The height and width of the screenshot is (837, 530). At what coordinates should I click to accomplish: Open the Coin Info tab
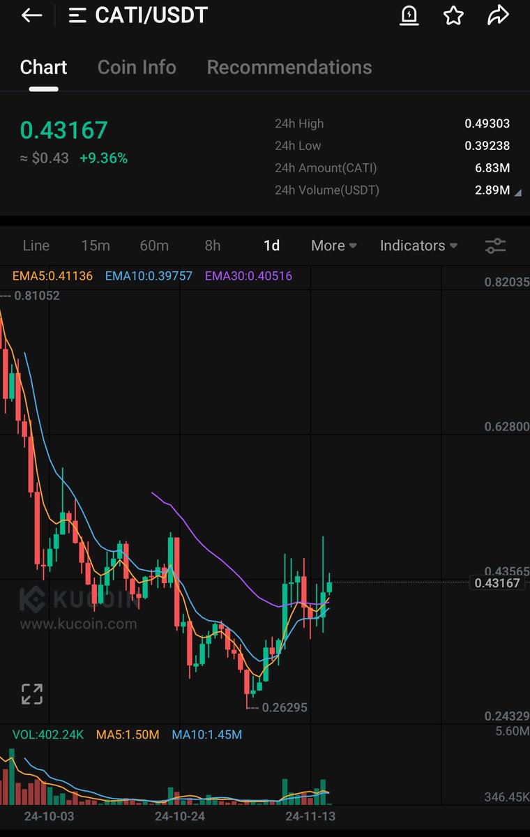pos(137,68)
